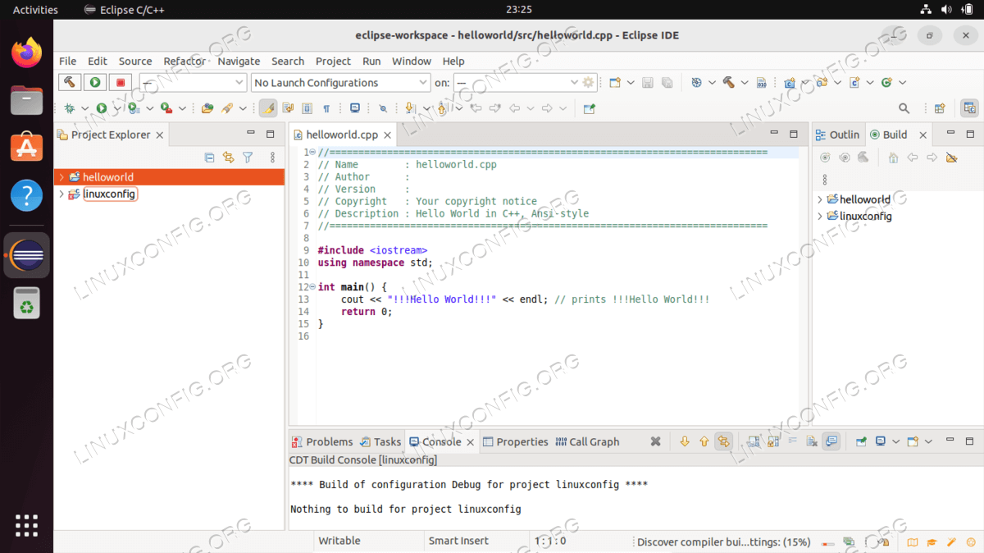Open the launch target gear settings icon

(588, 83)
